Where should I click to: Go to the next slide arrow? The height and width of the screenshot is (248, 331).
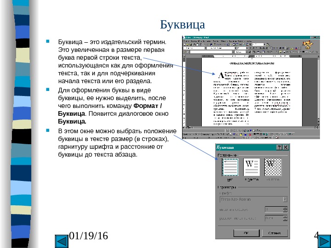(325, 242)
